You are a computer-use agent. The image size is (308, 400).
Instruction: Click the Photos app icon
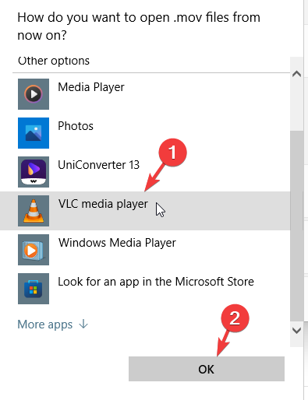point(34,133)
